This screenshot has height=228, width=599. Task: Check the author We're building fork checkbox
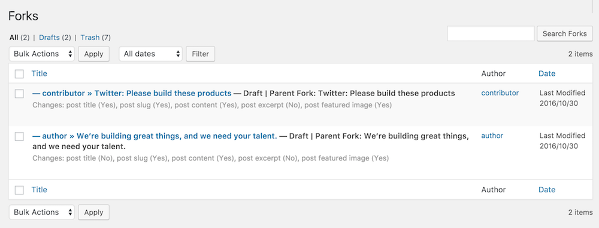pyautogui.click(x=19, y=136)
